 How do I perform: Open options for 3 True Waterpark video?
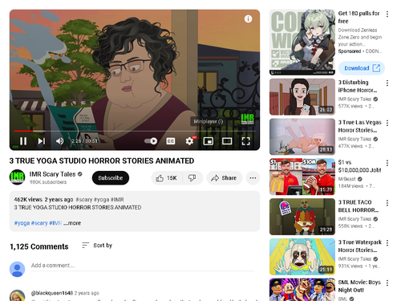pyautogui.click(x=387, y=243)
